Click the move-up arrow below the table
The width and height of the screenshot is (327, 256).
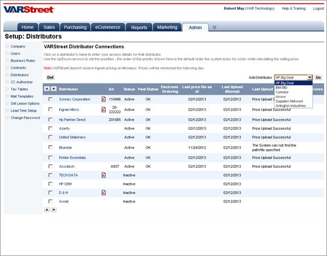tap(47, 210)
